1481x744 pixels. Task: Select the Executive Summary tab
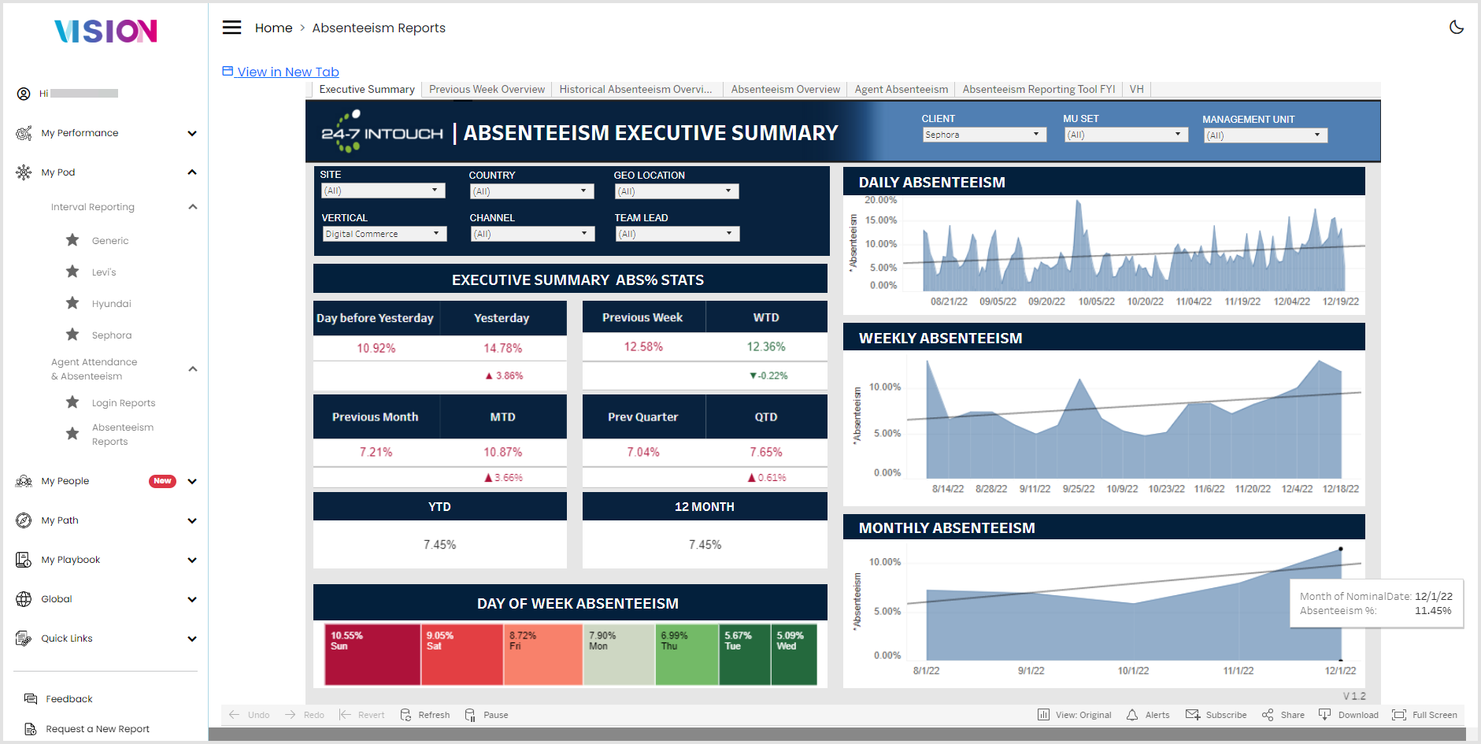[x=367, y=90]
